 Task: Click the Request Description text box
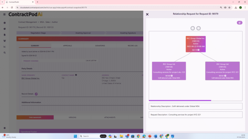point(195,115)
